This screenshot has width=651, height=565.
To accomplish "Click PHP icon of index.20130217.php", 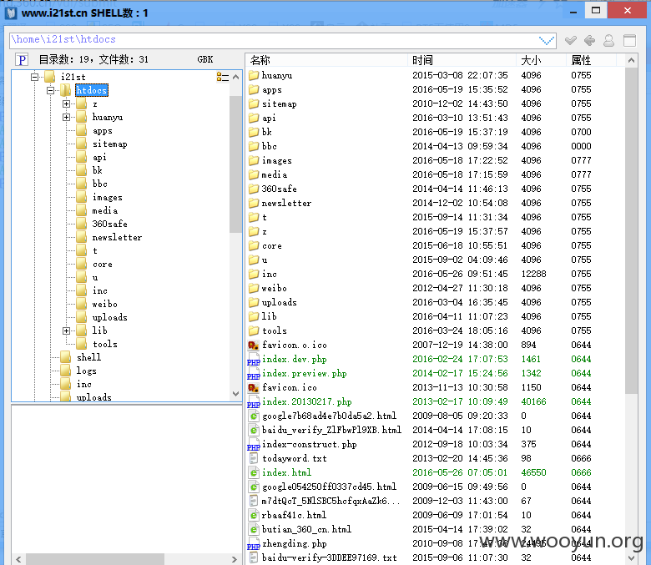I will [x=253, y=402].
